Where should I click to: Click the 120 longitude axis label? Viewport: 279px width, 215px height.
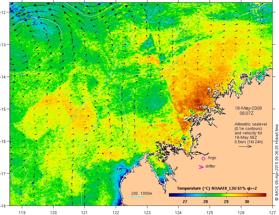pos(53,212)
